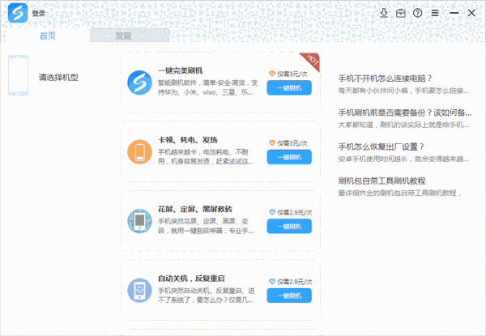The width and height of the screenshot is (486, 336).
Task: Open article 手机不开机怎么连接电脑？
Action: [x=386, y=79]
